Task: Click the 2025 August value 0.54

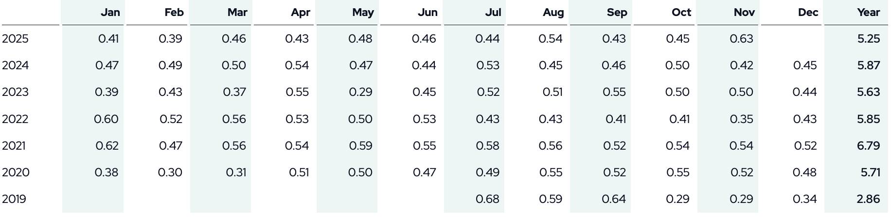Action: tap(551, 39)
